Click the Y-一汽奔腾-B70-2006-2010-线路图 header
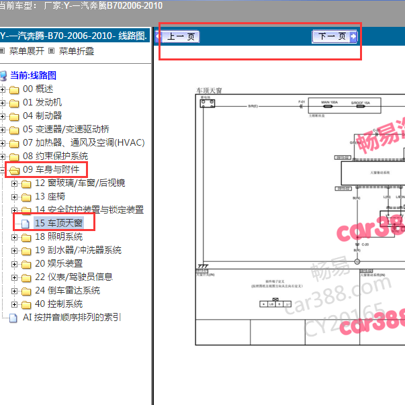The image size is (405, 405). tap(74, 36)
